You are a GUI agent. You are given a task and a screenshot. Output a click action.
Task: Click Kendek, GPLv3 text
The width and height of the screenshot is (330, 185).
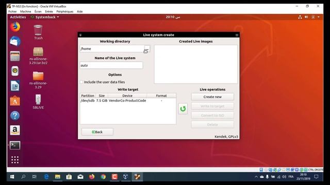point(226,137)
